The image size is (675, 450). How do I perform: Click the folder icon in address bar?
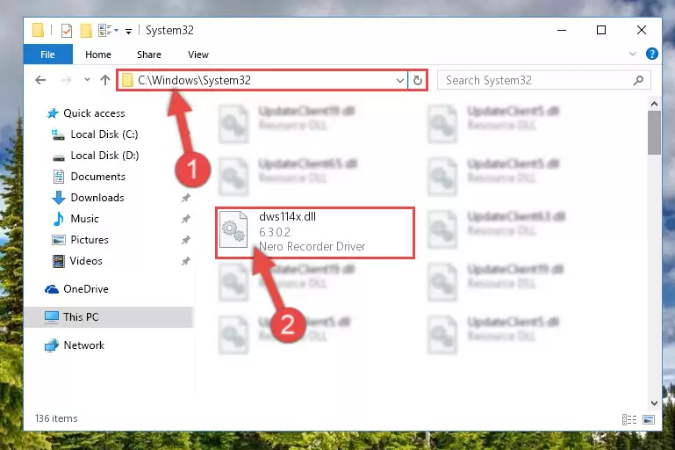[x=127, y=80]
